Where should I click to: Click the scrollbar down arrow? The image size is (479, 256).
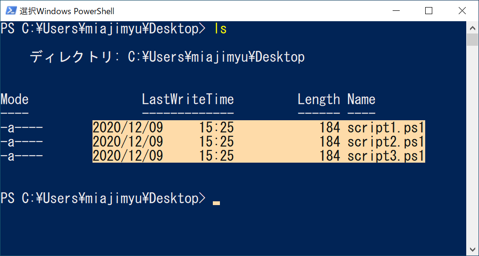pos(472,249)
